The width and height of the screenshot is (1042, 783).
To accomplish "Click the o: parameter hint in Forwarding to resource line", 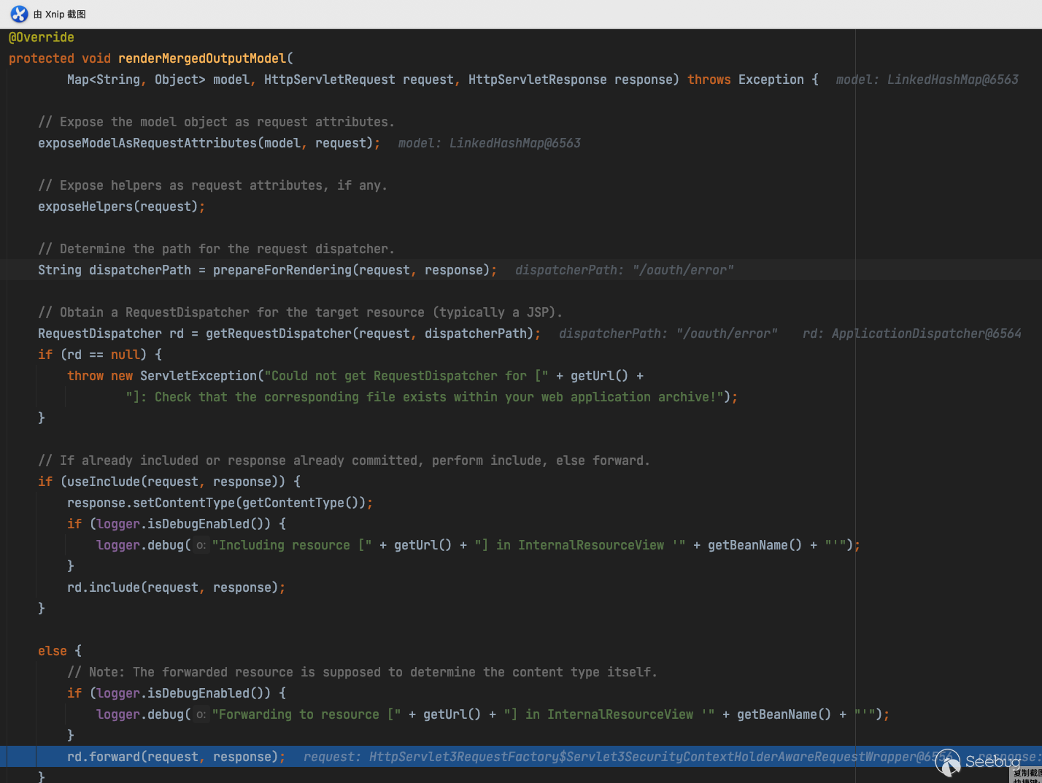I will [x=201, y=714].
